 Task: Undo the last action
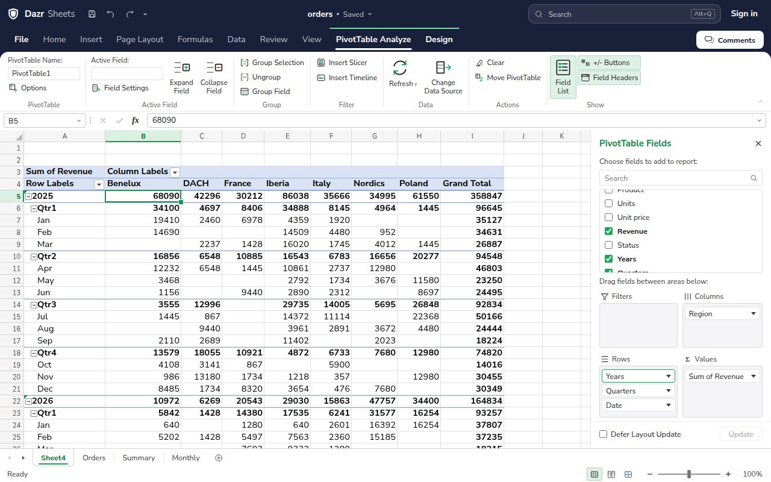110,14
